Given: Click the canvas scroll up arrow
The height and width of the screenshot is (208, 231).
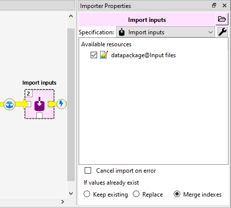Looking at the screenshot, I should pos(71,16).
